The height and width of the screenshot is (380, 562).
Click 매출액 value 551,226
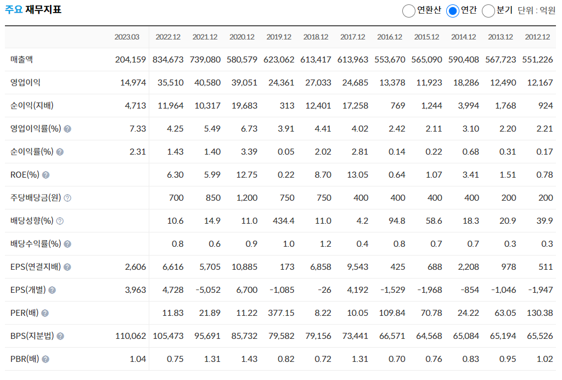click(538, 59)
